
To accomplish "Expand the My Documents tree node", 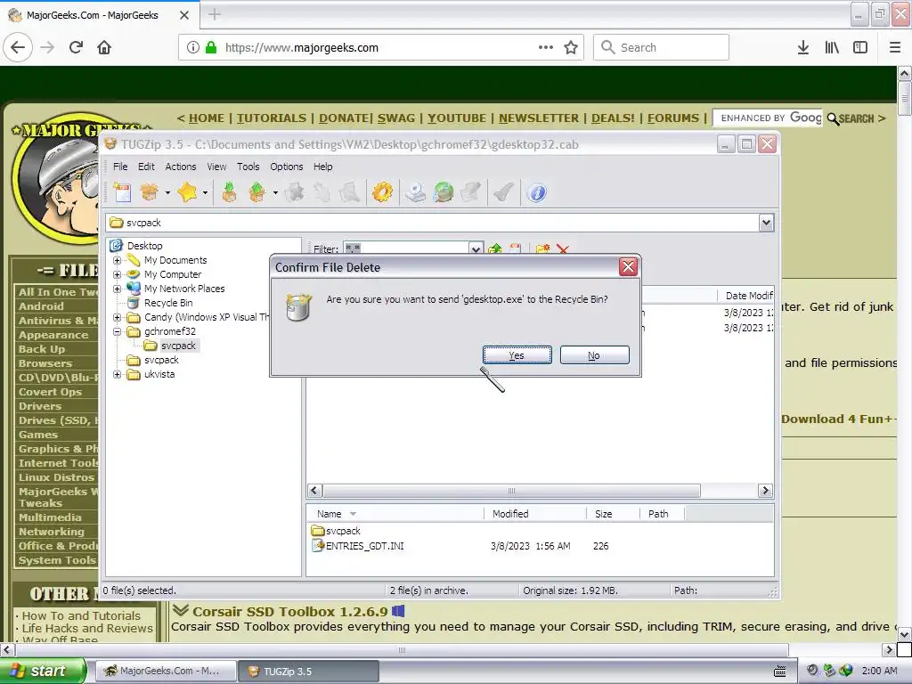I will click(117, 261).
